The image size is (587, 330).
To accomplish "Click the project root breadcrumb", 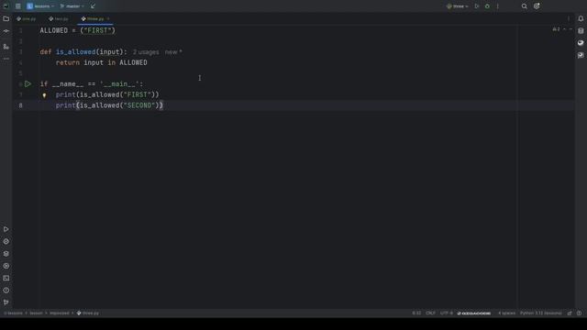I will [x=14, y=313].
